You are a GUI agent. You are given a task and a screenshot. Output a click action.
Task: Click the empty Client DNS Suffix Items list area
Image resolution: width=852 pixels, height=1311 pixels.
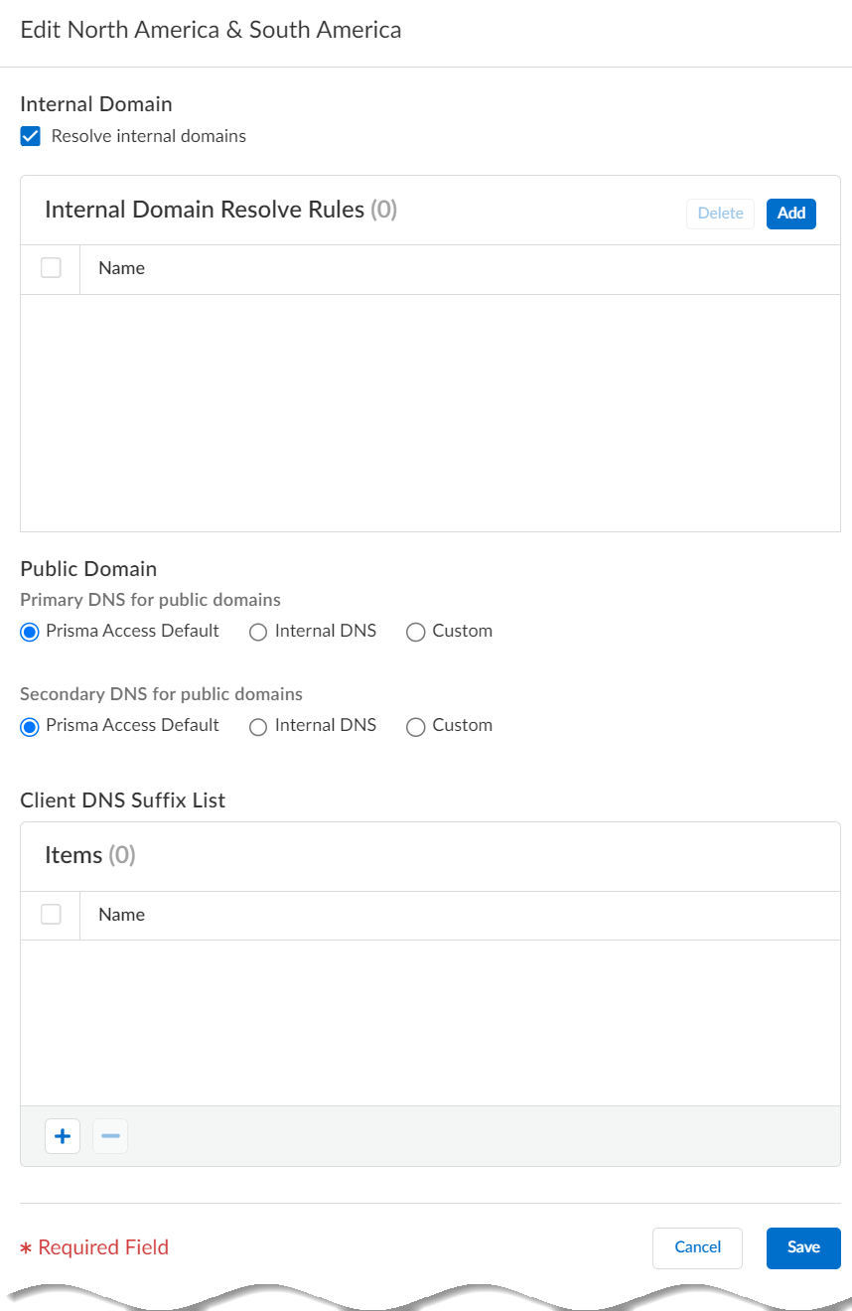point(430,1023)
